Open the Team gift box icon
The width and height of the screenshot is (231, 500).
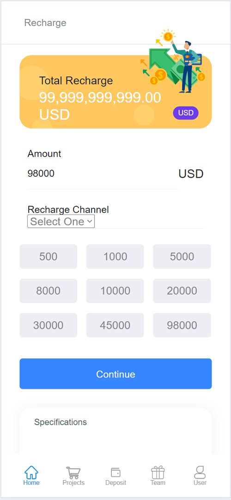[x=158, y=472]
